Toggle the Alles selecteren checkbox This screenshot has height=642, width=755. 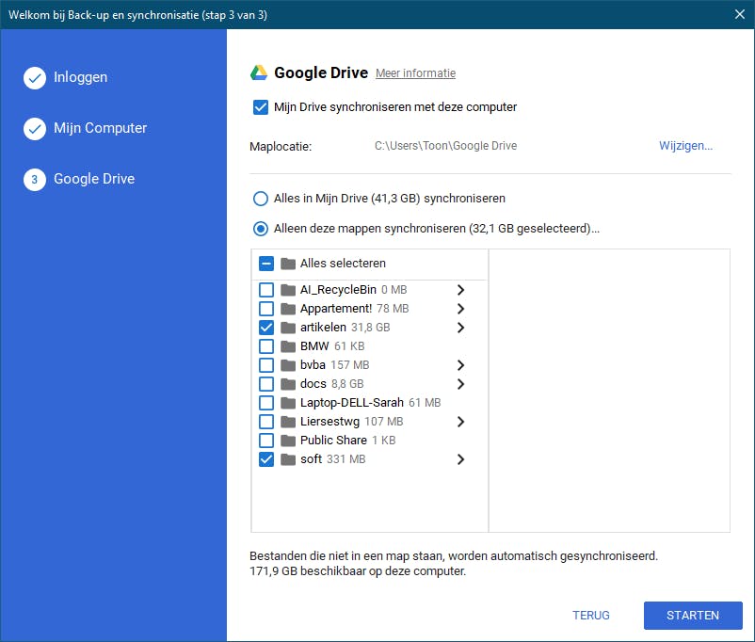coord(266,264)
